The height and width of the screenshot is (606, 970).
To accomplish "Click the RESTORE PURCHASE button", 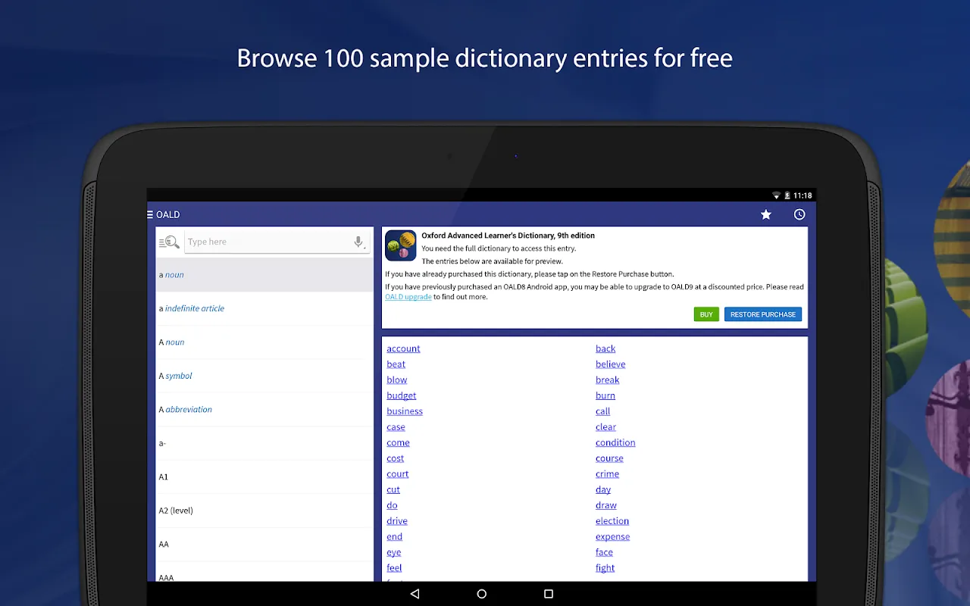I will coord(763,314).
